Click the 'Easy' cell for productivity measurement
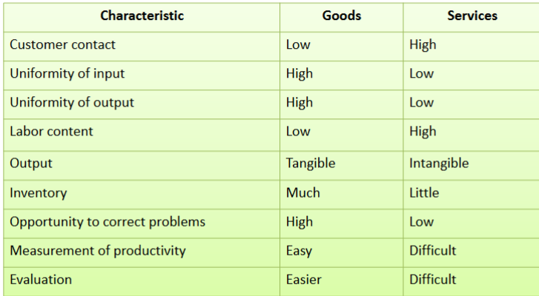 pyautogui.click(x=300, y=251)
